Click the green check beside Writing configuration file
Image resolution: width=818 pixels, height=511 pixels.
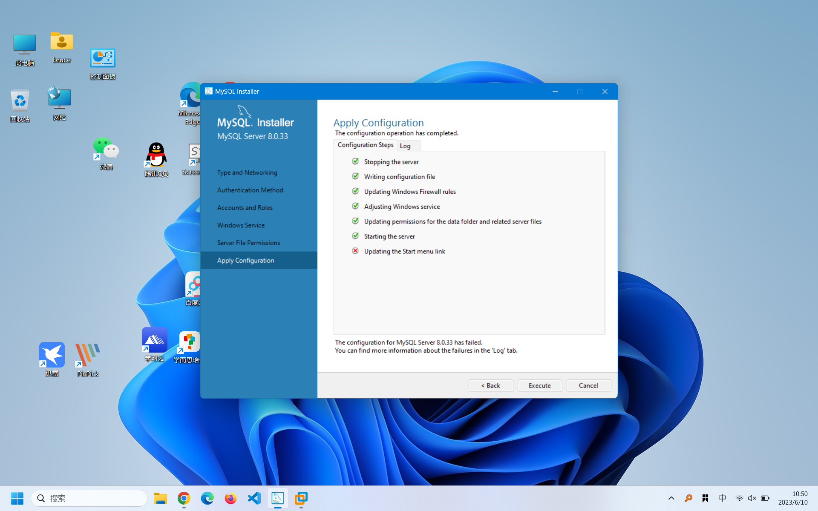[x=355, y=176]
